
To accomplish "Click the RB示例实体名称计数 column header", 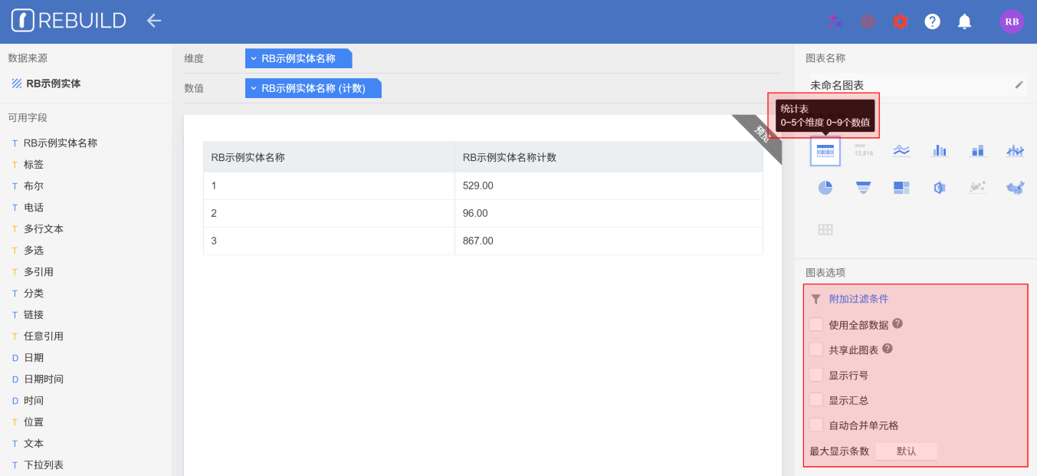I will [x=609, y=157].
